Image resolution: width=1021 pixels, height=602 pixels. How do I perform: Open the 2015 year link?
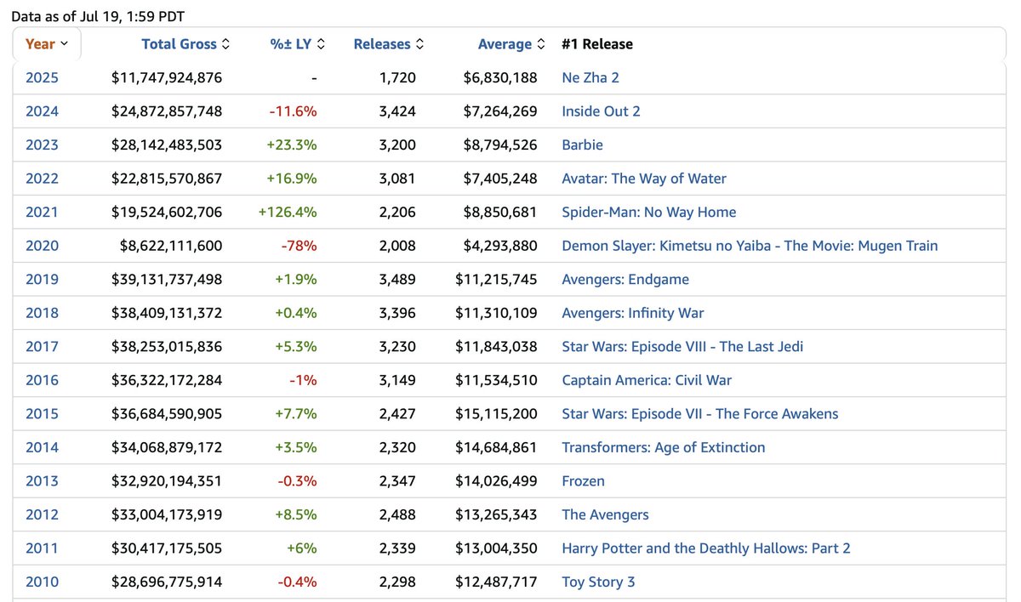click(x=42, y=414)
